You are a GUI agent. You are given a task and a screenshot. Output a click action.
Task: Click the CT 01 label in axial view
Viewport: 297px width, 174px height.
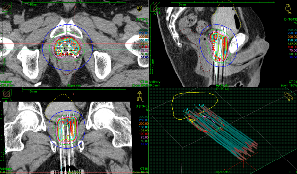point(144,82)
